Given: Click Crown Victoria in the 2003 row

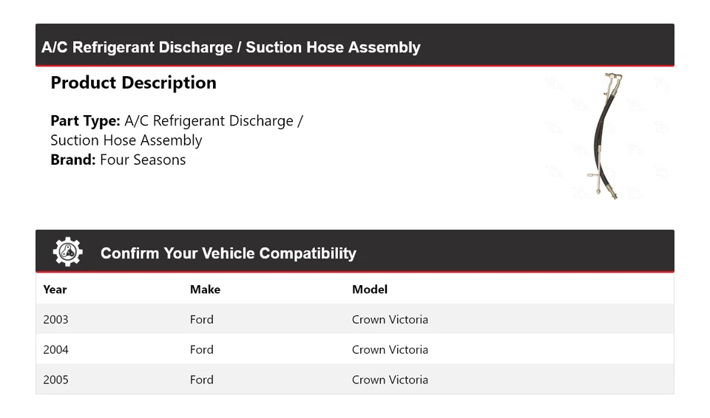Looking at the screenshot, I should (x=390, y=320).
